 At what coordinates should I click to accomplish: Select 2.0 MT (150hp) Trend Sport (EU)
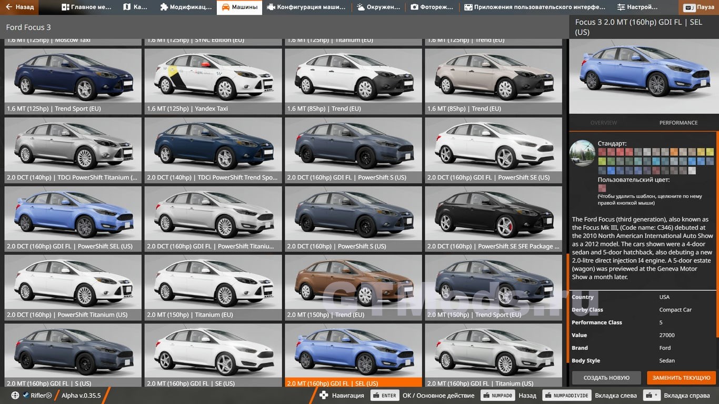click(493, 288)
